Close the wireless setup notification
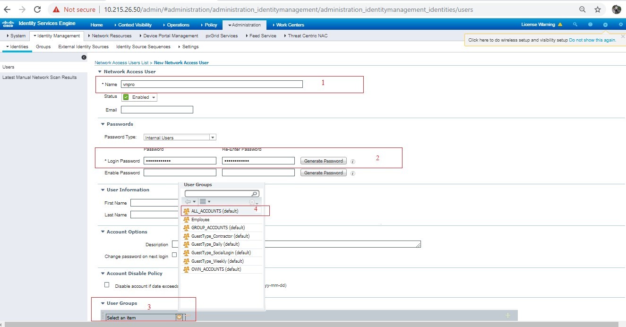Screen dimensions: 626x327 point(623,36)
